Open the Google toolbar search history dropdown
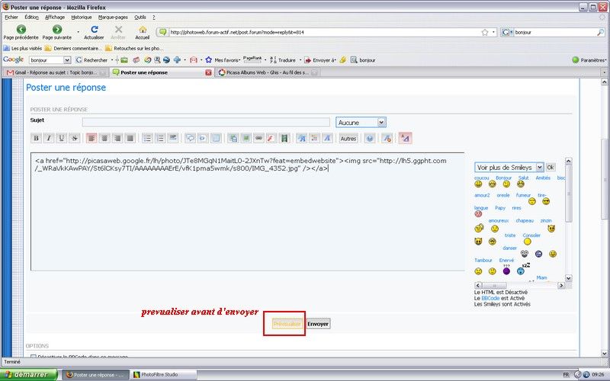The width and height of the screenshot is (610, 381). [67, 60]
